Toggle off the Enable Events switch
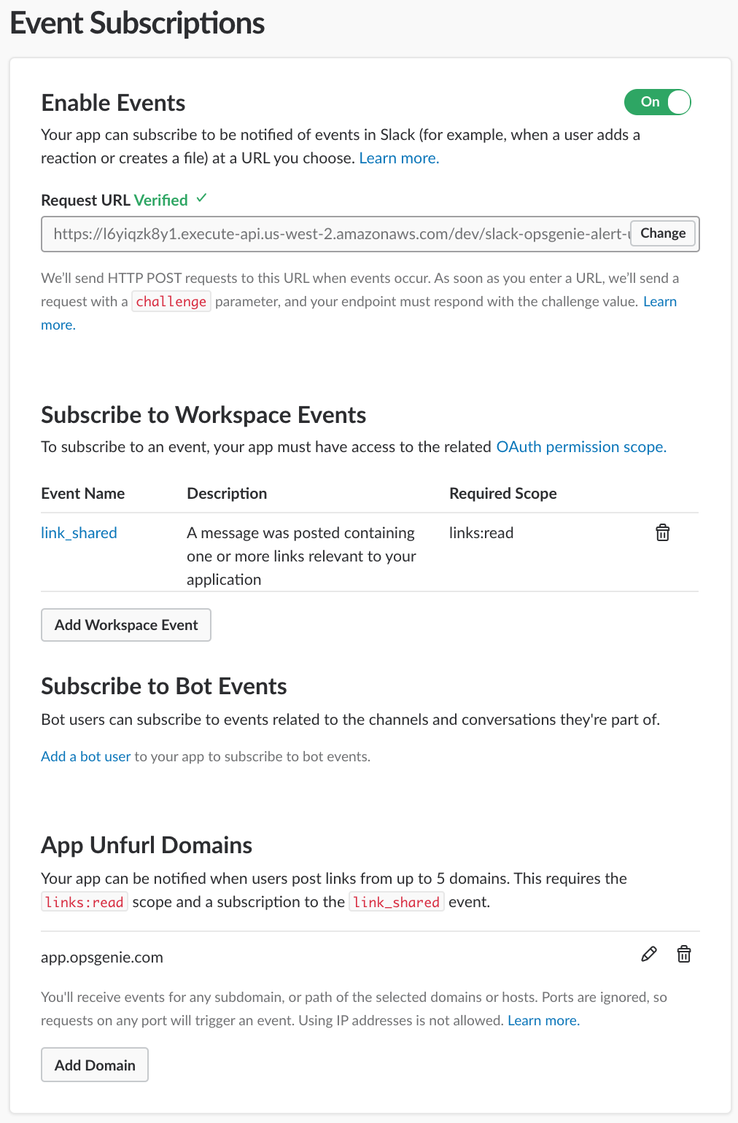738x1123 pixels. tap(657, 102)
